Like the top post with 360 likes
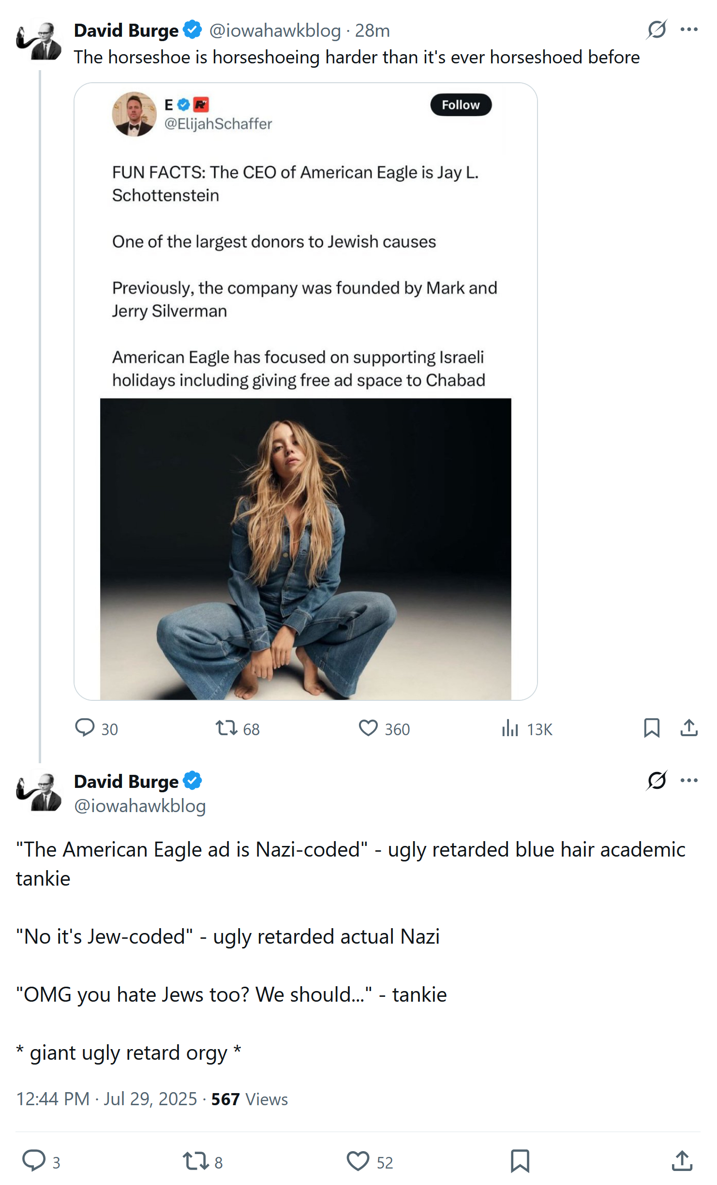717x1185 pixels. pyautogui.click(x=368, y=728)
